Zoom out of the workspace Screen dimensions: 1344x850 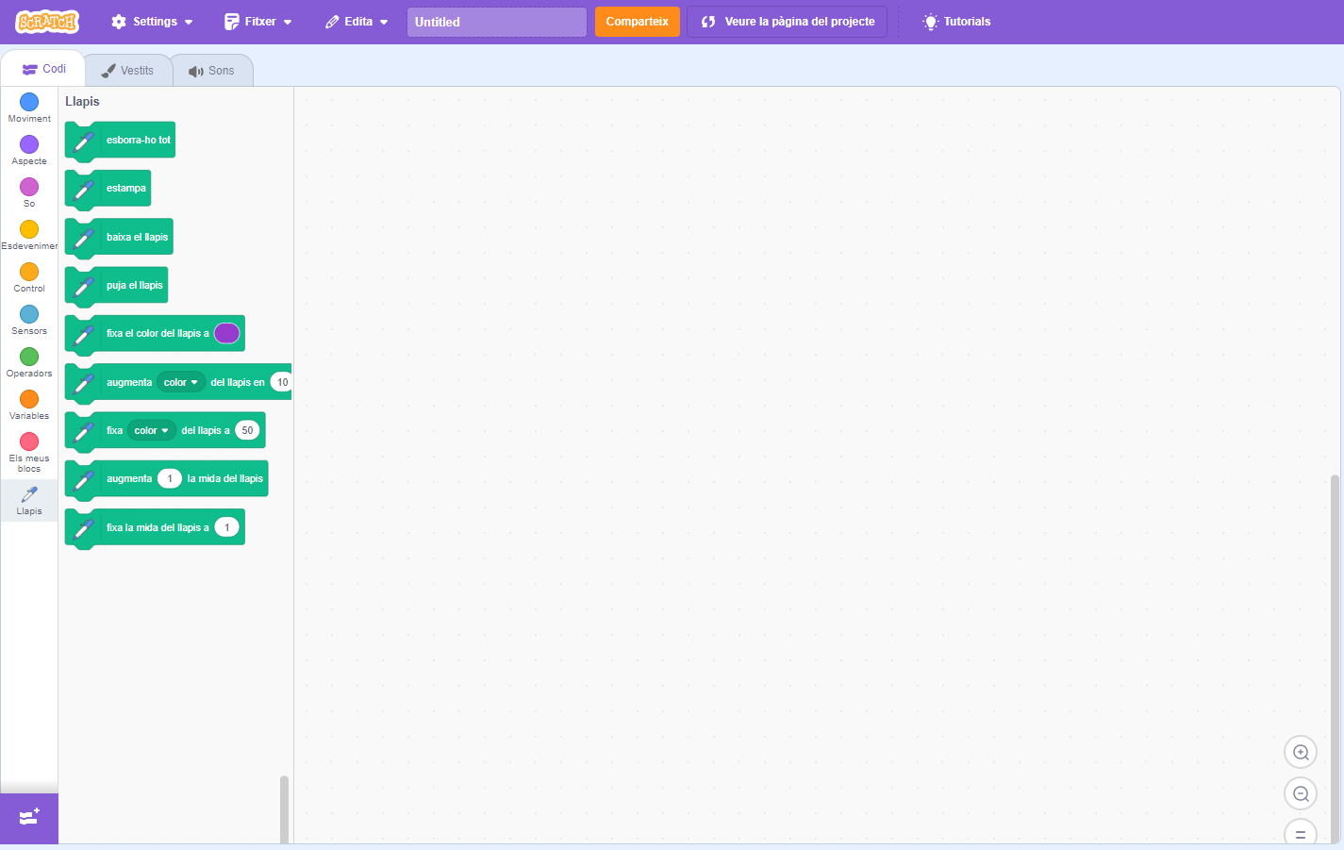point(1301,793)
